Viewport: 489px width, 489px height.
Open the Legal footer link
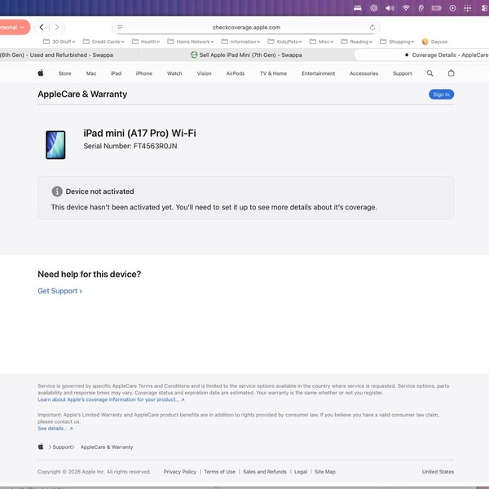point(301,472)
